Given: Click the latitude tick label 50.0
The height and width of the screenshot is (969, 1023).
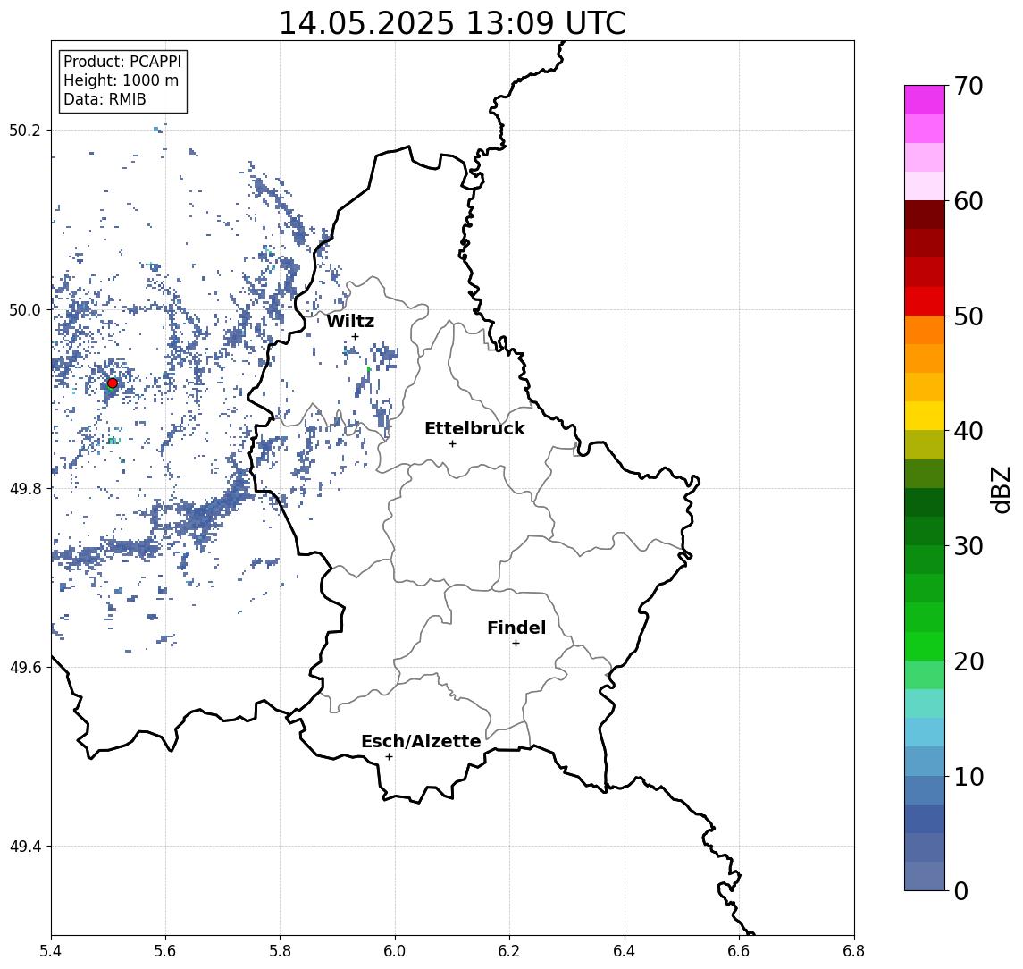Looking at the screenshot, I should tap(25, 309).
